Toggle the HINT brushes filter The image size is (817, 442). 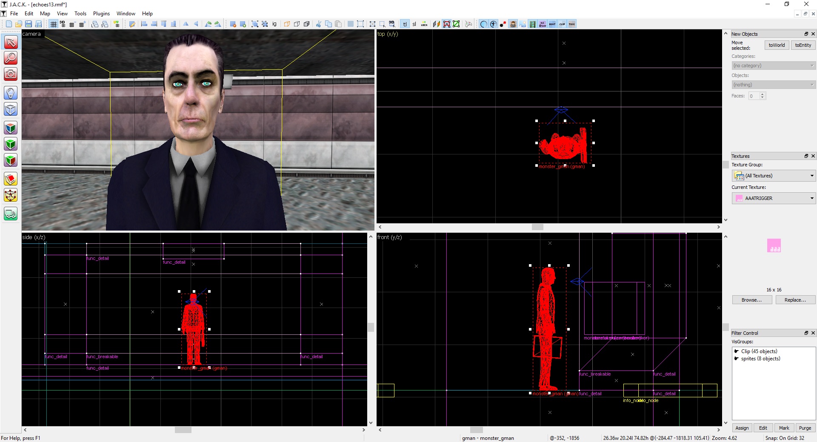[552, 24]
